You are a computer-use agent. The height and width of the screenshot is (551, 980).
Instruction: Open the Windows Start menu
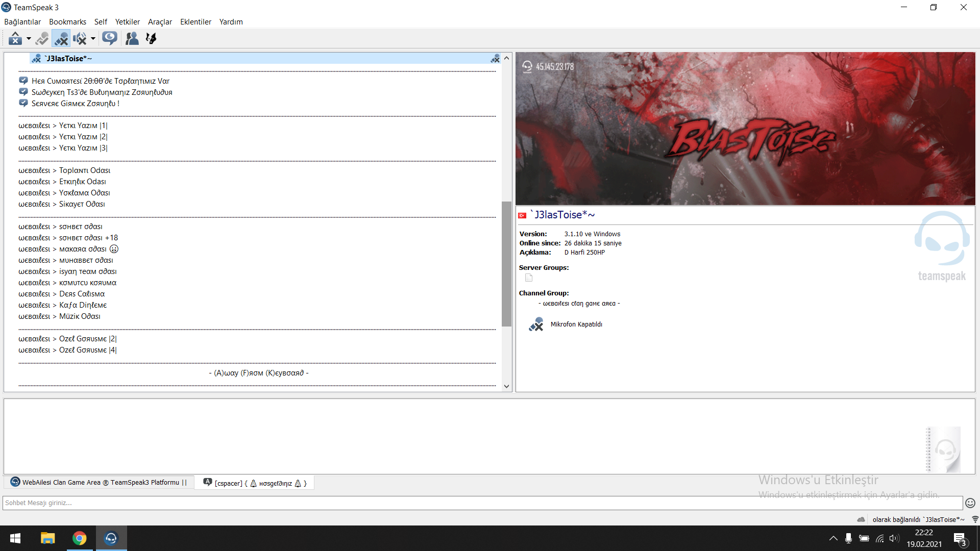(15, 538)
